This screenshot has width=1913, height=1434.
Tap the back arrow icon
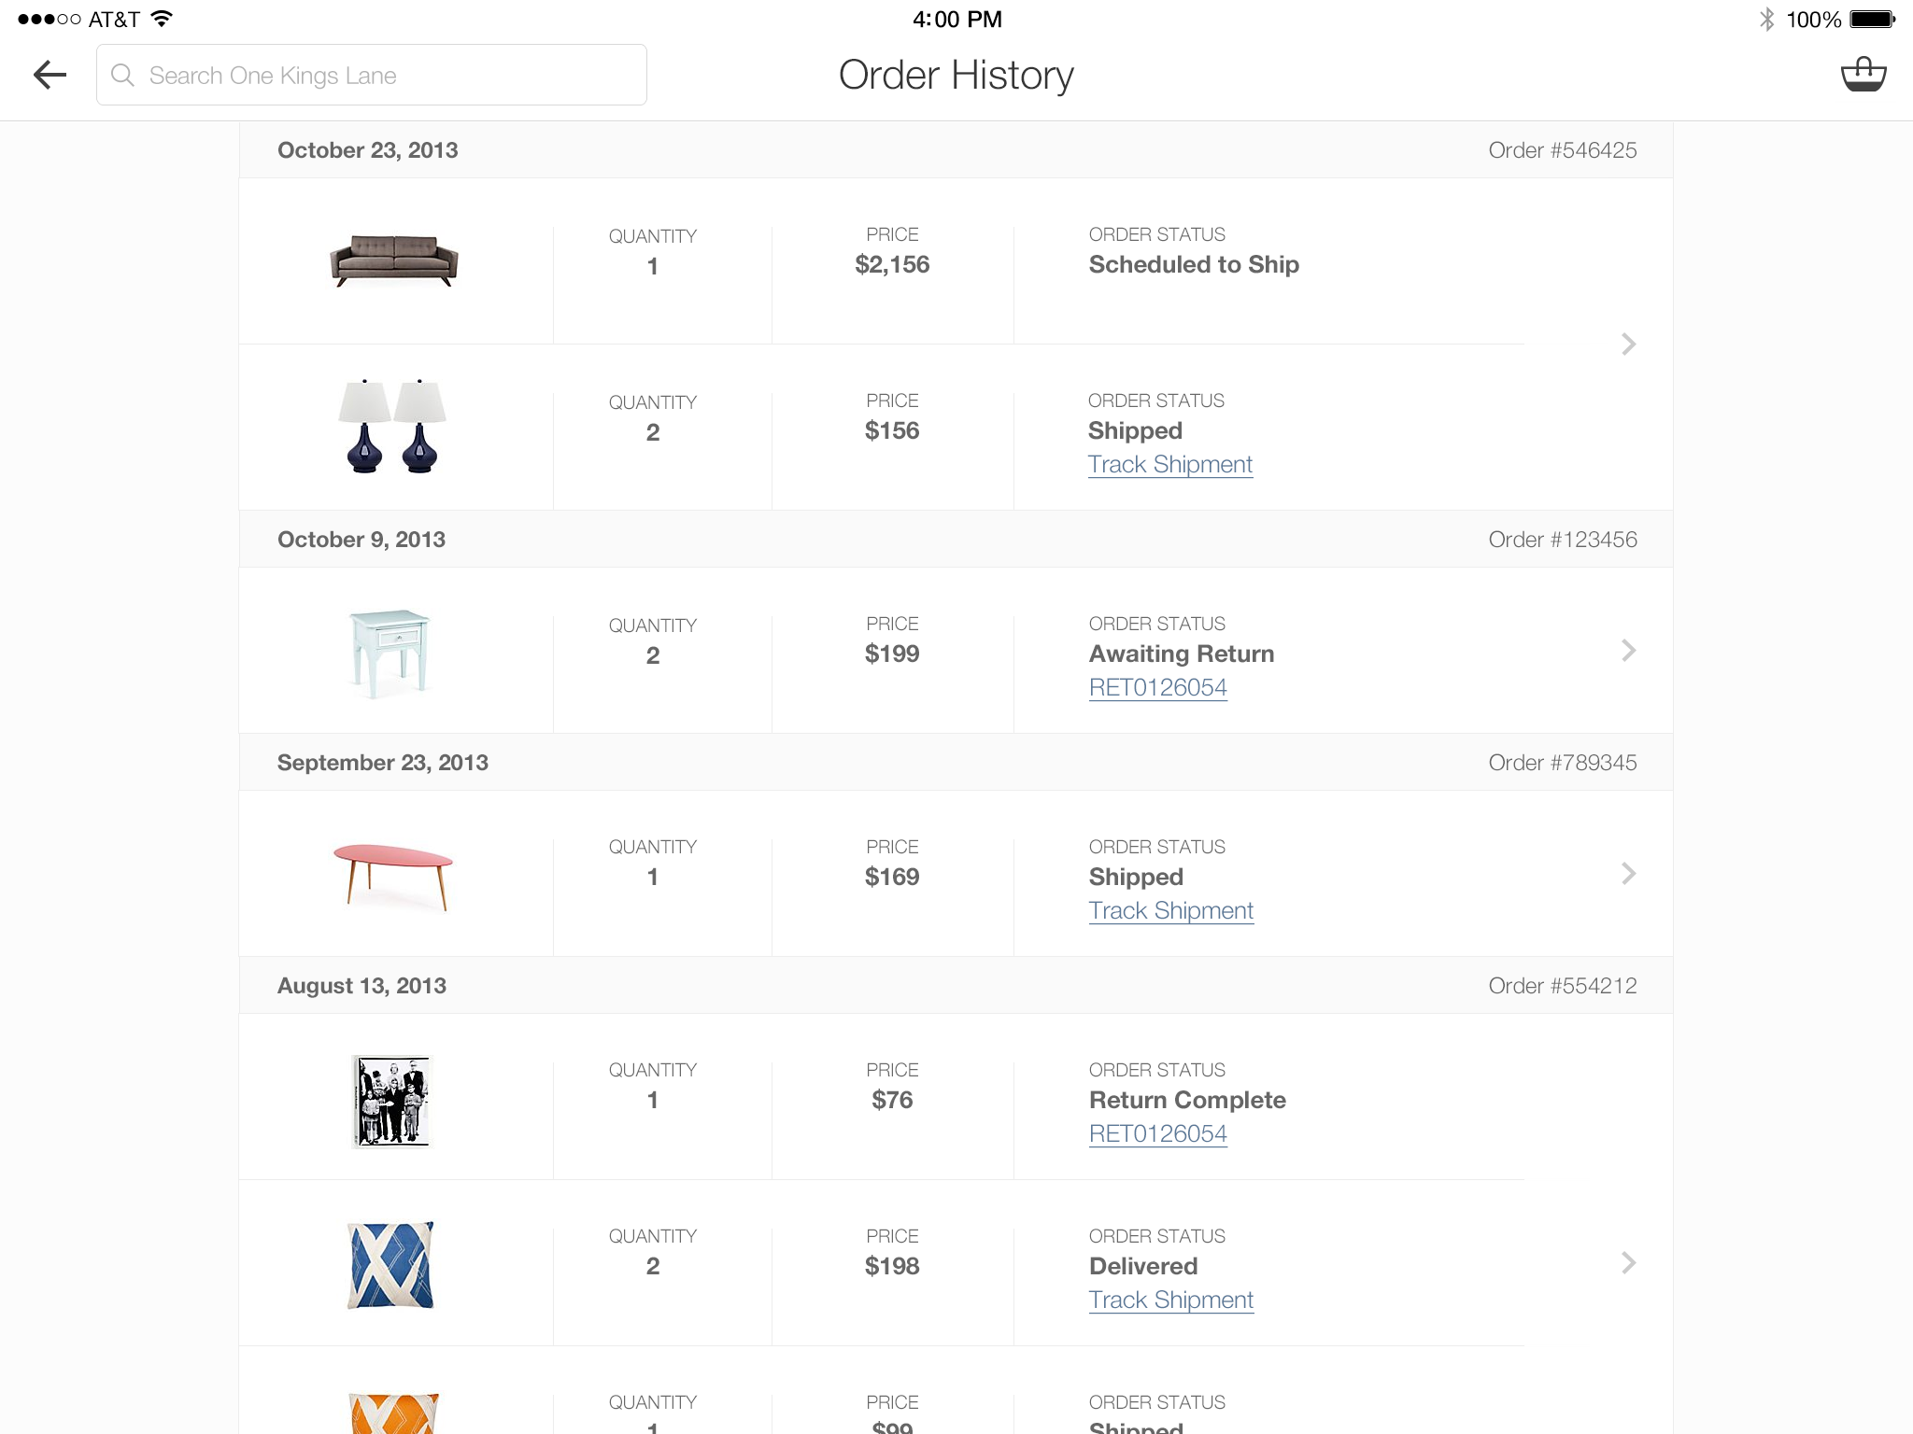(50, 75)
